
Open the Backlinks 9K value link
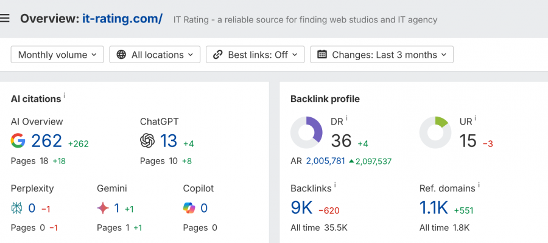click(x=301, y=208)
